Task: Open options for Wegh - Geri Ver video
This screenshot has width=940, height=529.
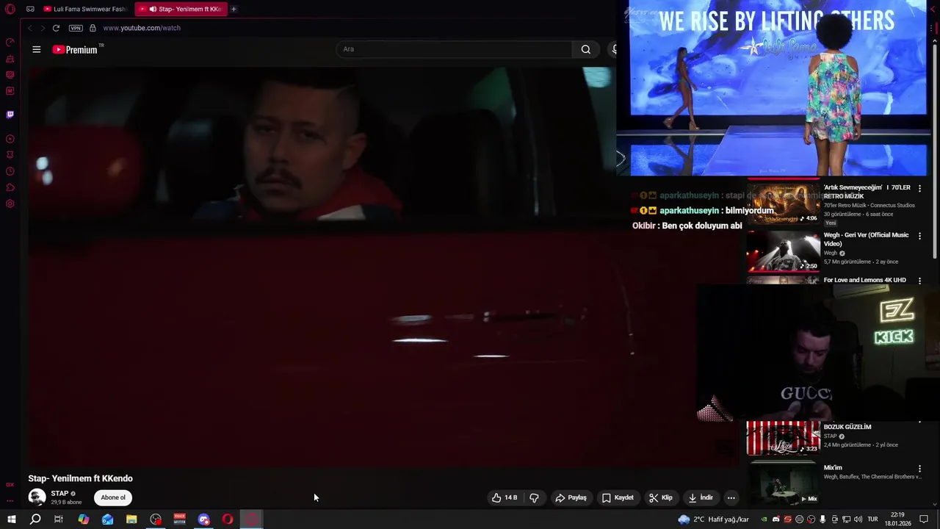Action: (x=919, y=237)
